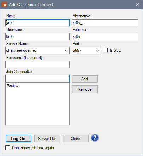Select #adiirc in the channel list
143x156 pixels.
tap(12, 85)
